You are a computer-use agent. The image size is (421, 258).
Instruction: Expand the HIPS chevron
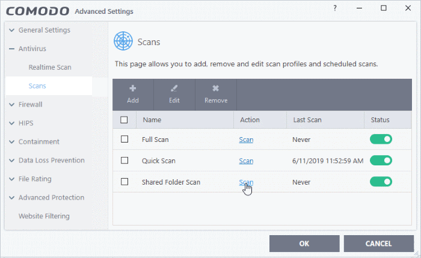11,123
